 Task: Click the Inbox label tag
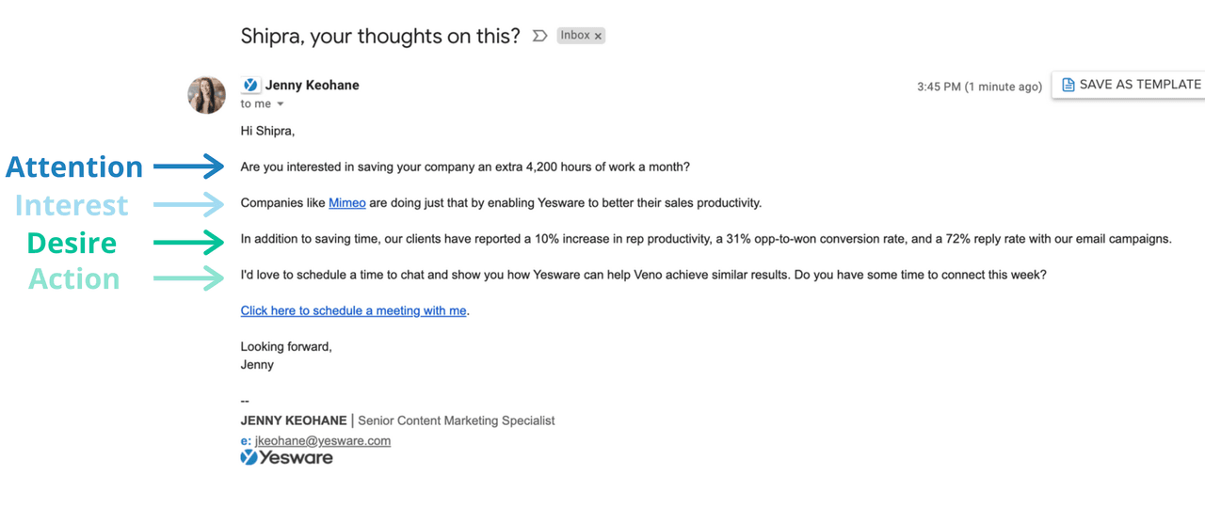(575, 36)
